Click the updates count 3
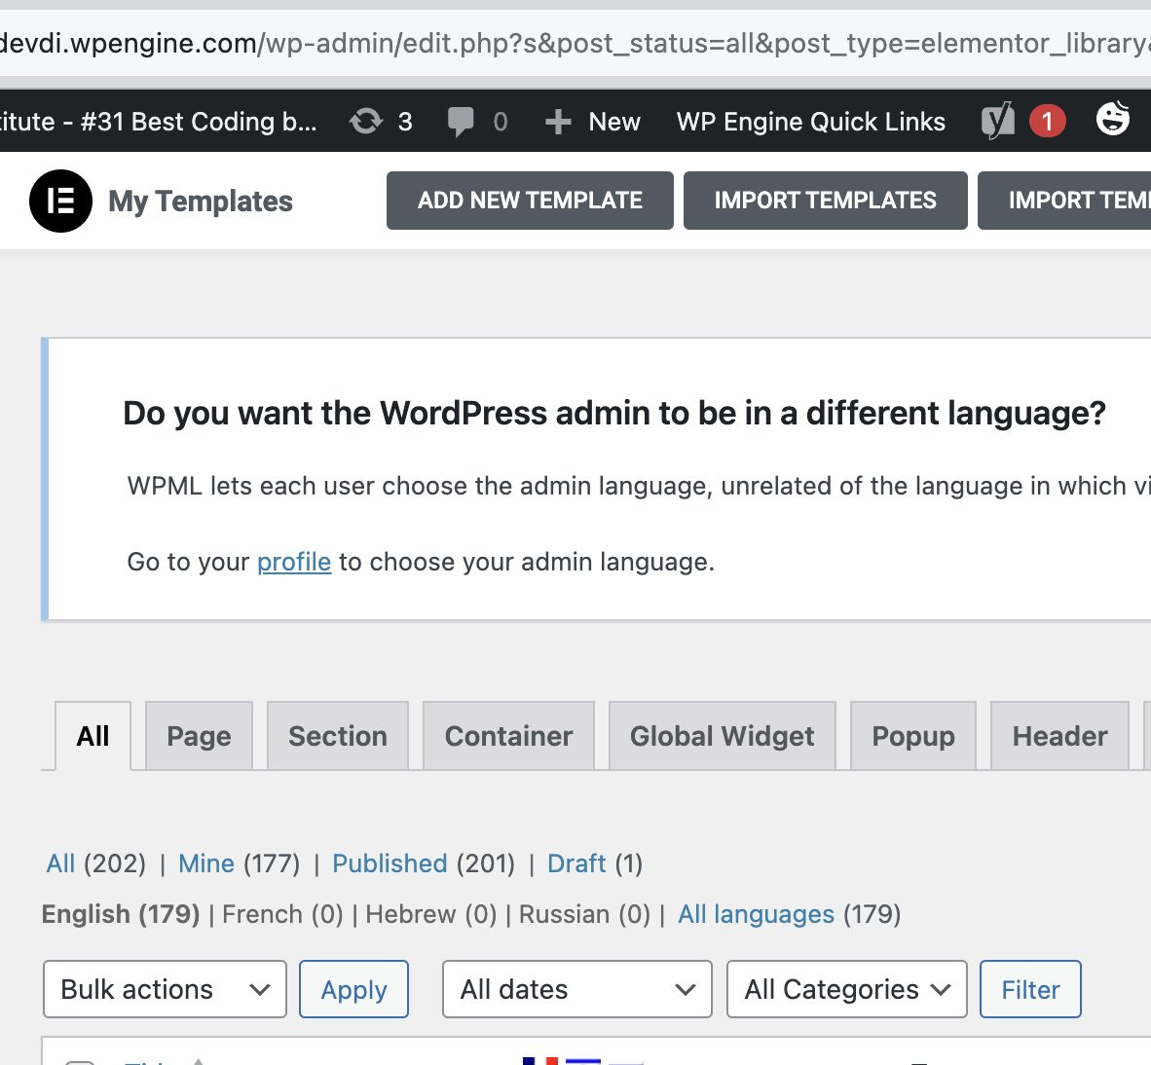 click(x=405, y=121)
